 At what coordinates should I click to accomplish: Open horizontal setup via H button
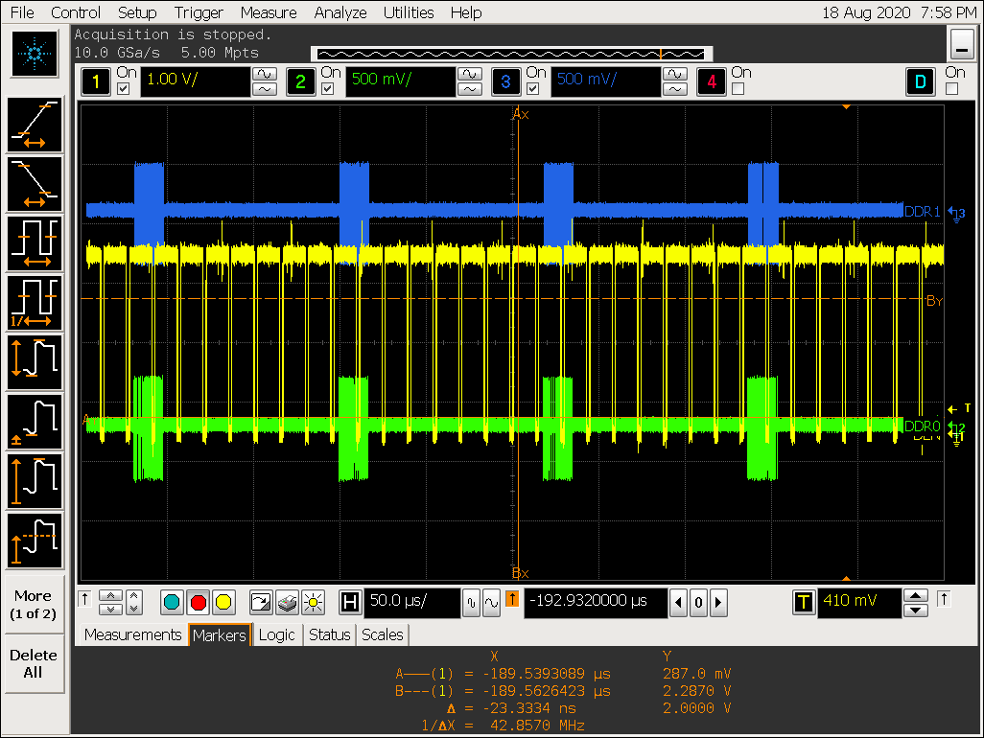click(350, 603)
